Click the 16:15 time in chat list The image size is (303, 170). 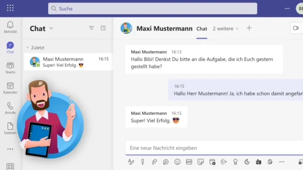[104, 59]
